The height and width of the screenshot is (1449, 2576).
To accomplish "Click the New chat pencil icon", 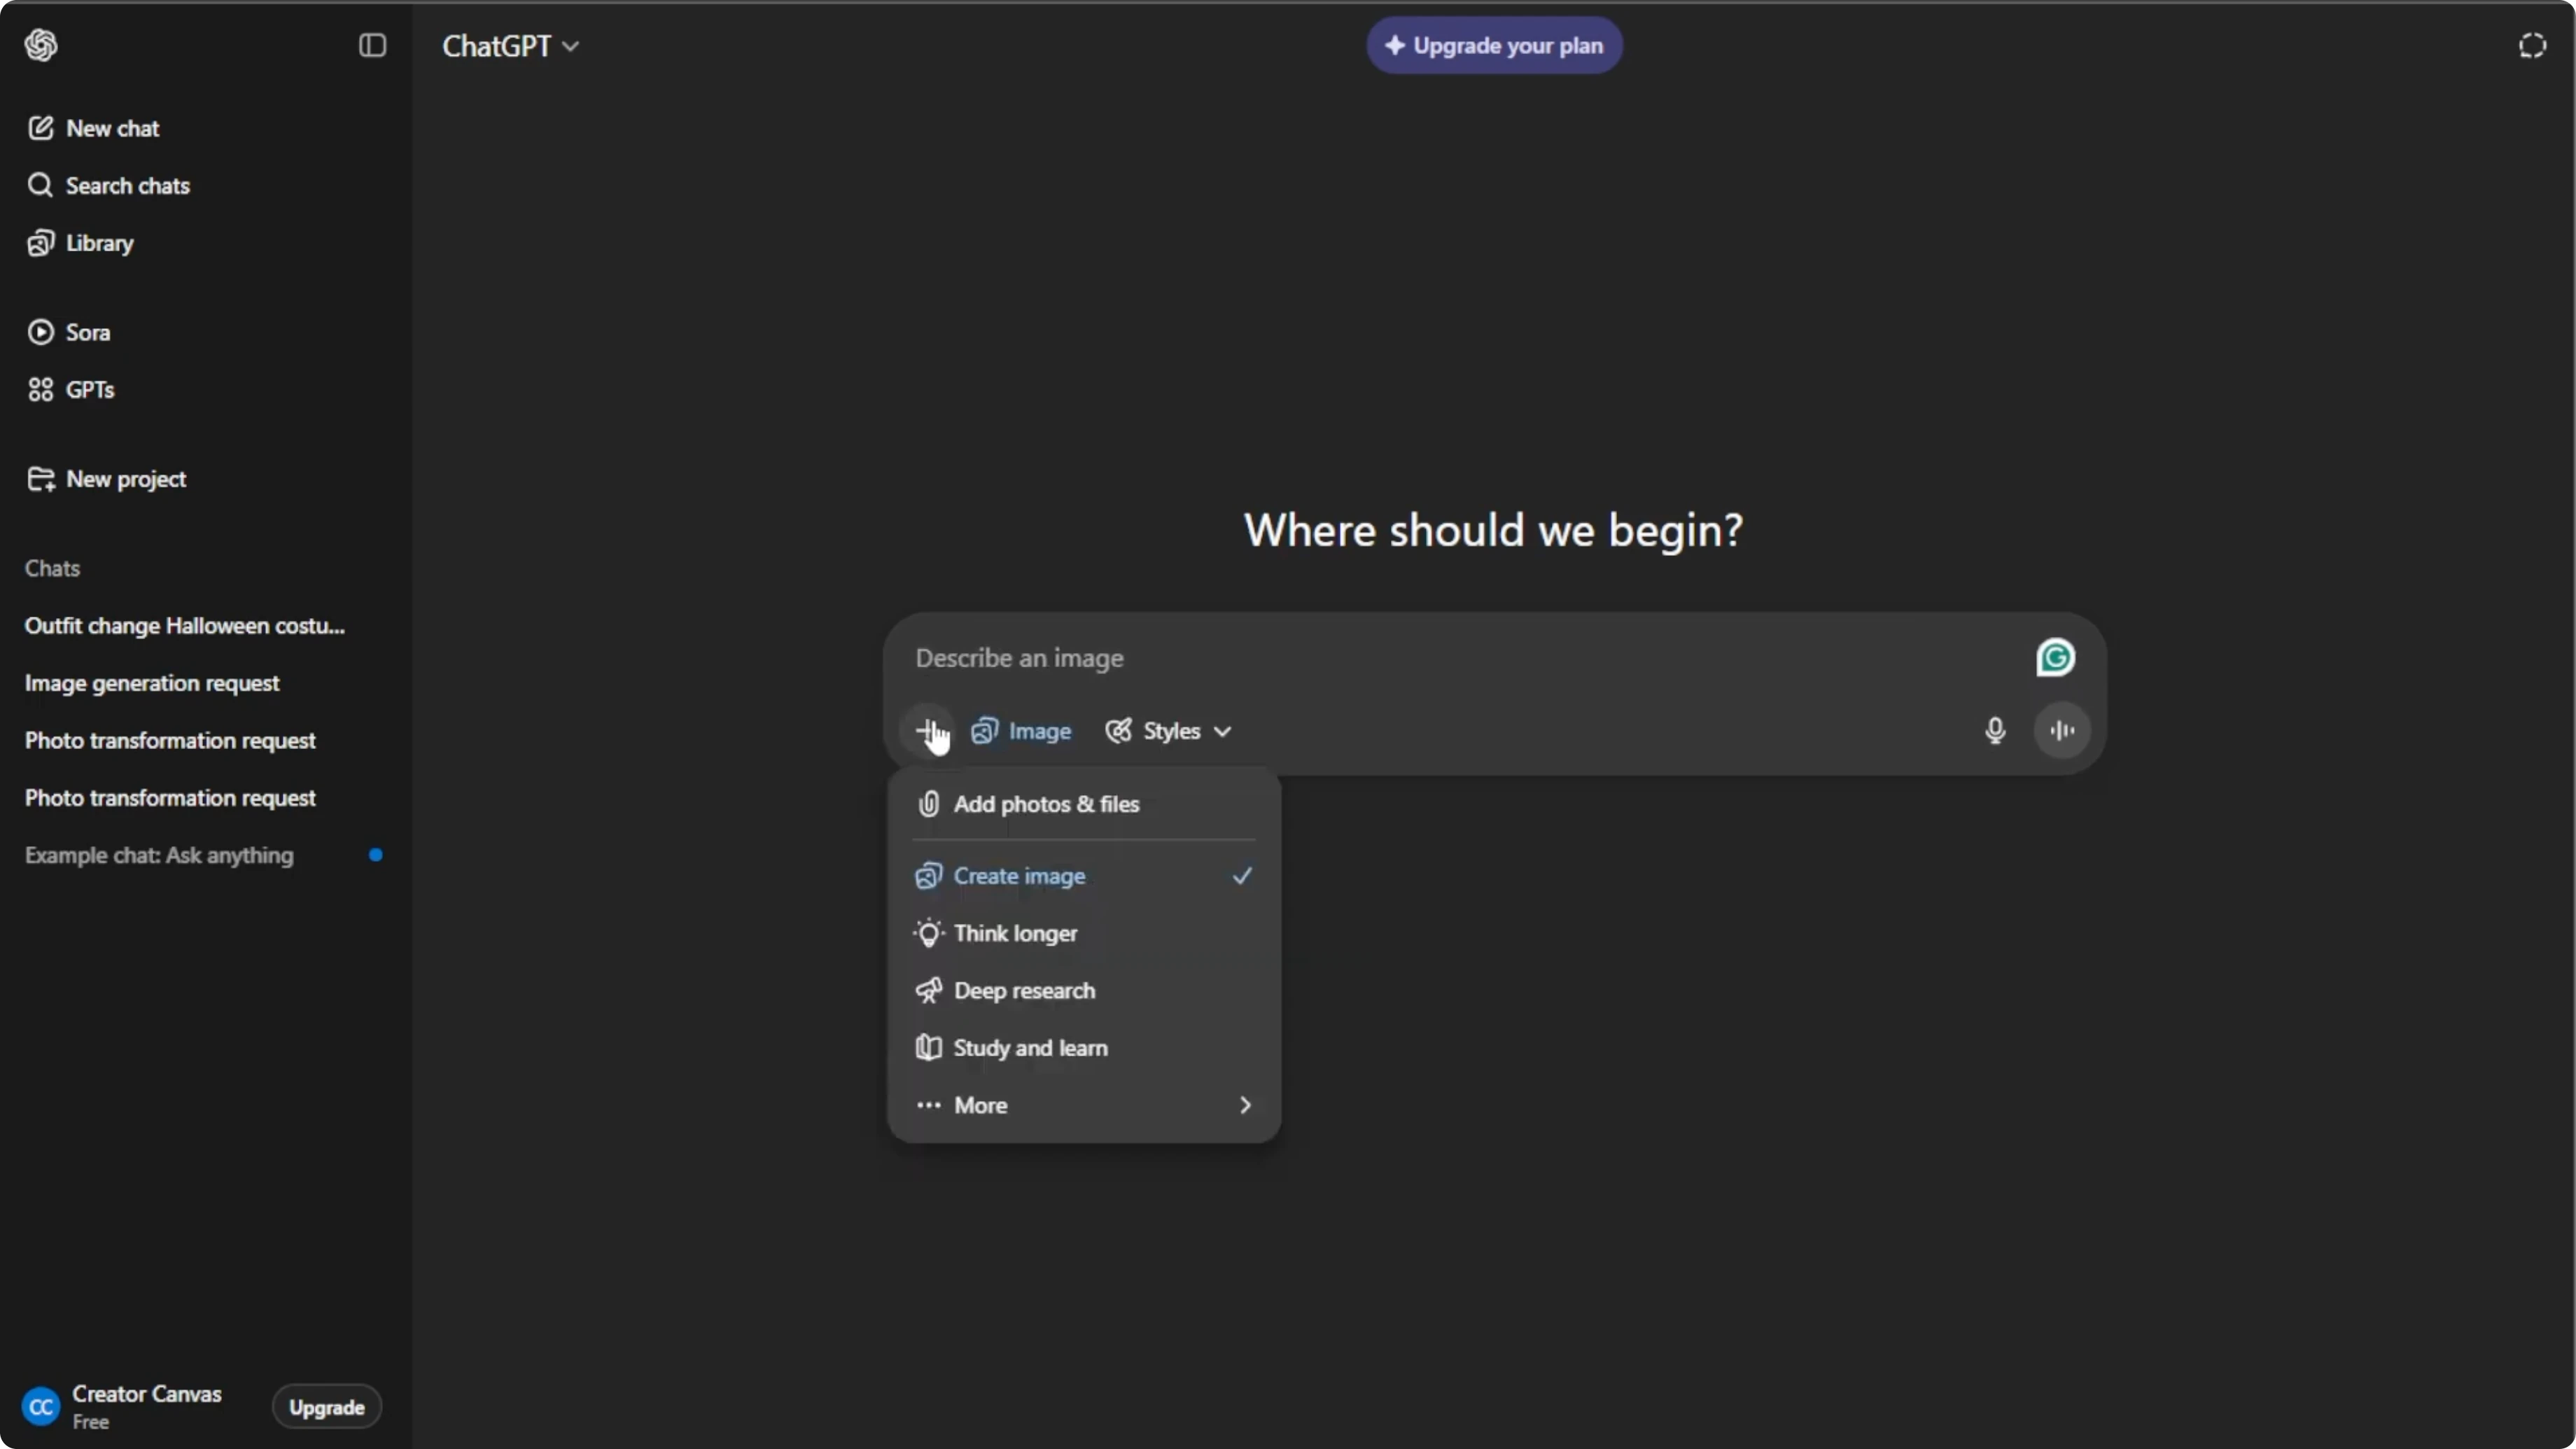I will click(x=40, y=128).
